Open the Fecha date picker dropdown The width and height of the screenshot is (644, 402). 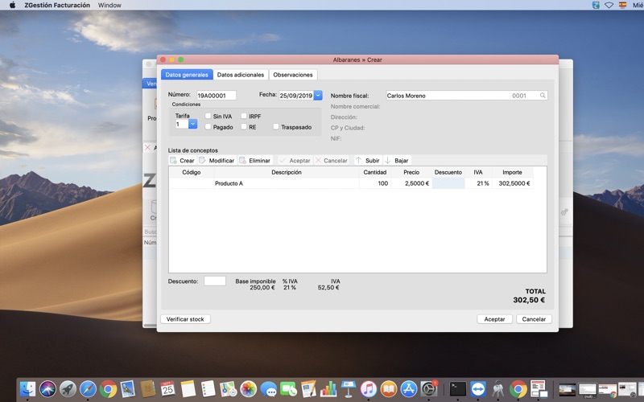point(318,95)
